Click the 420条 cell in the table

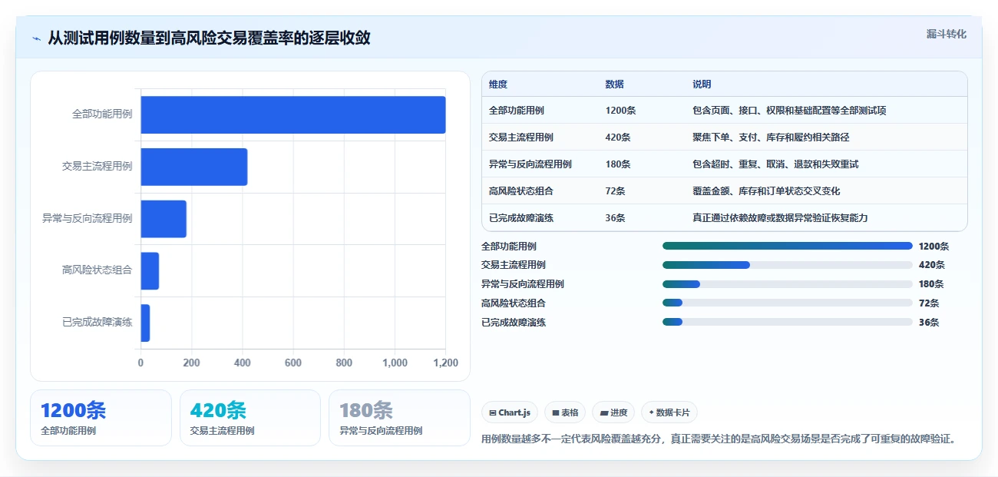tap(618, 137)
